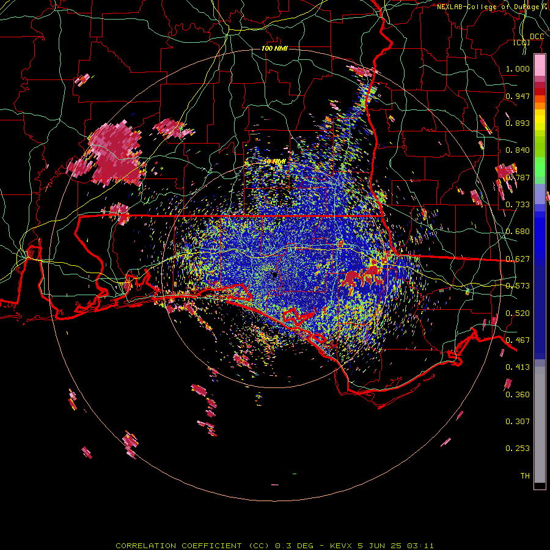Screen dimensions: 550x550
Task: Click the 1.000 value on the legend
Action: coord(518,68)
